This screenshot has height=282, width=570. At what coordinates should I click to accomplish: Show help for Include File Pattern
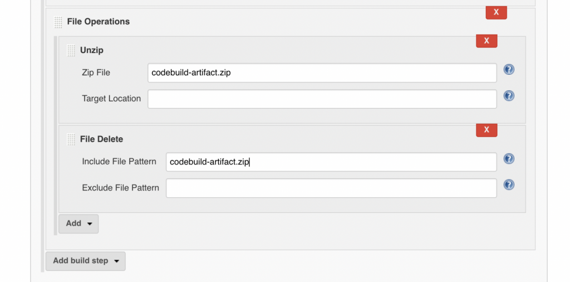click(x=509, y=159)
